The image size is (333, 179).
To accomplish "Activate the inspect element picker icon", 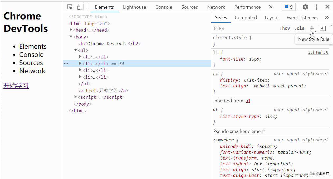I will tap(70, 7).
